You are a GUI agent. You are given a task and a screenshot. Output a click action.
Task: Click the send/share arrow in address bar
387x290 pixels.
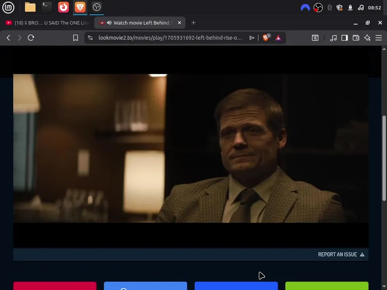click(252, 38)
